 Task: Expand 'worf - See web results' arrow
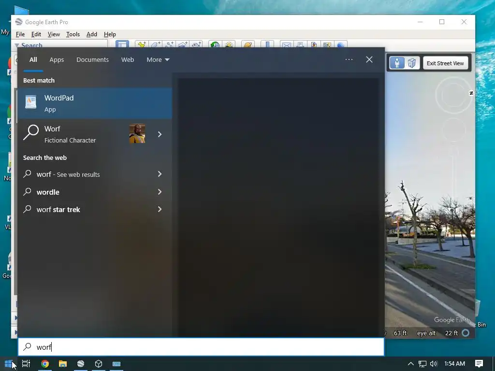(x=160, y=174)
